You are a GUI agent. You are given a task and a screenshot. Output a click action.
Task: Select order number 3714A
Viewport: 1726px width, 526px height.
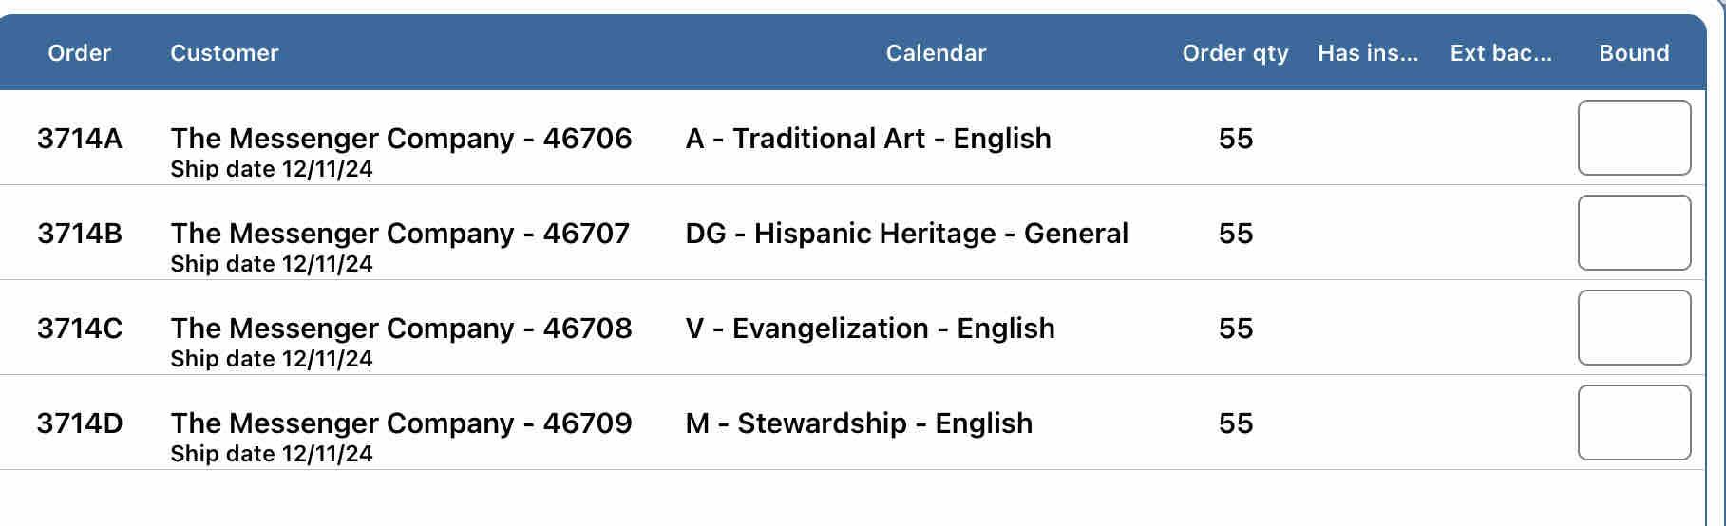pyautogui.click(x=80, y=139)
